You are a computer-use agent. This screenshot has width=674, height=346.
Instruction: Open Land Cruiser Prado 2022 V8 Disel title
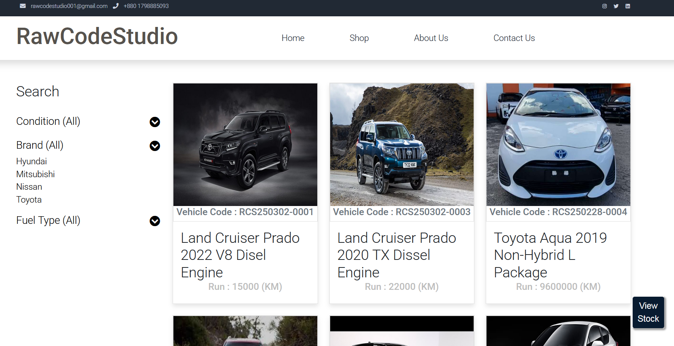point(240,255)
